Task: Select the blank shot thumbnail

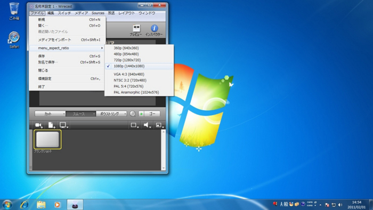Action: click(x=47, y=140)
